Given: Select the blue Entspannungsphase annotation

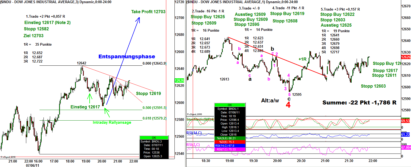Looking at the screenshot, I should pos(127,57).
